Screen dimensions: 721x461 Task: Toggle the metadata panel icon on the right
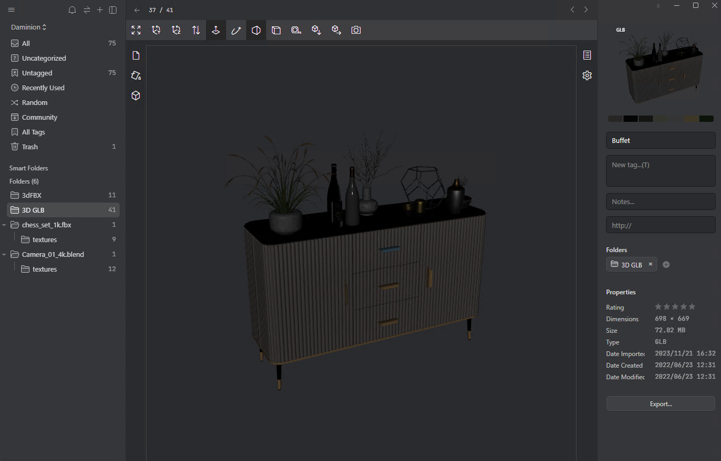[587, 54]
